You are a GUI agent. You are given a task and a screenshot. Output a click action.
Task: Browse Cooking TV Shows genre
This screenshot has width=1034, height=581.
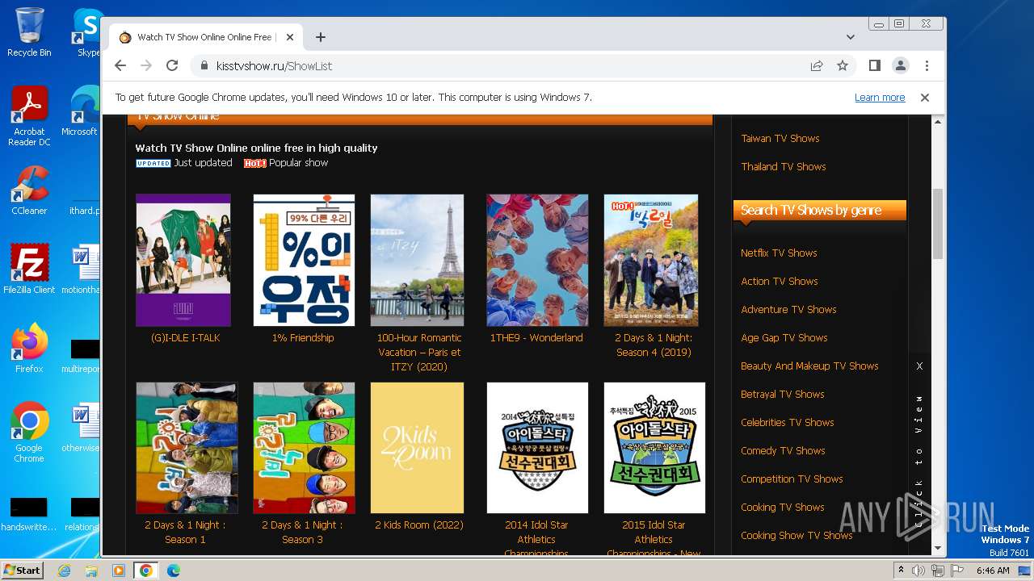783,508
